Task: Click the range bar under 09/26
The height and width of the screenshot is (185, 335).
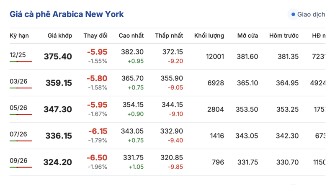Action: pyautogui.click(x=21, y=167)
